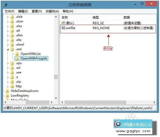160x137 pixels.
Task: Select the .xlsx folder icon
Action: point(12,26)
